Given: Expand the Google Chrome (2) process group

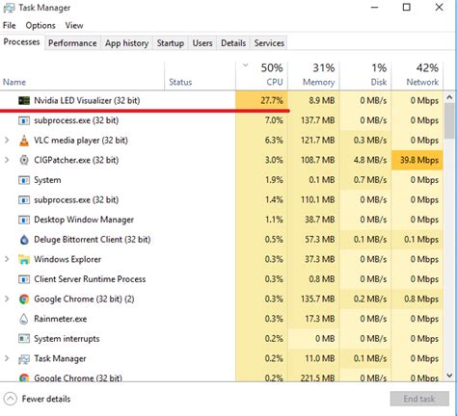Looking at the screenshot, I should [7, 299].
